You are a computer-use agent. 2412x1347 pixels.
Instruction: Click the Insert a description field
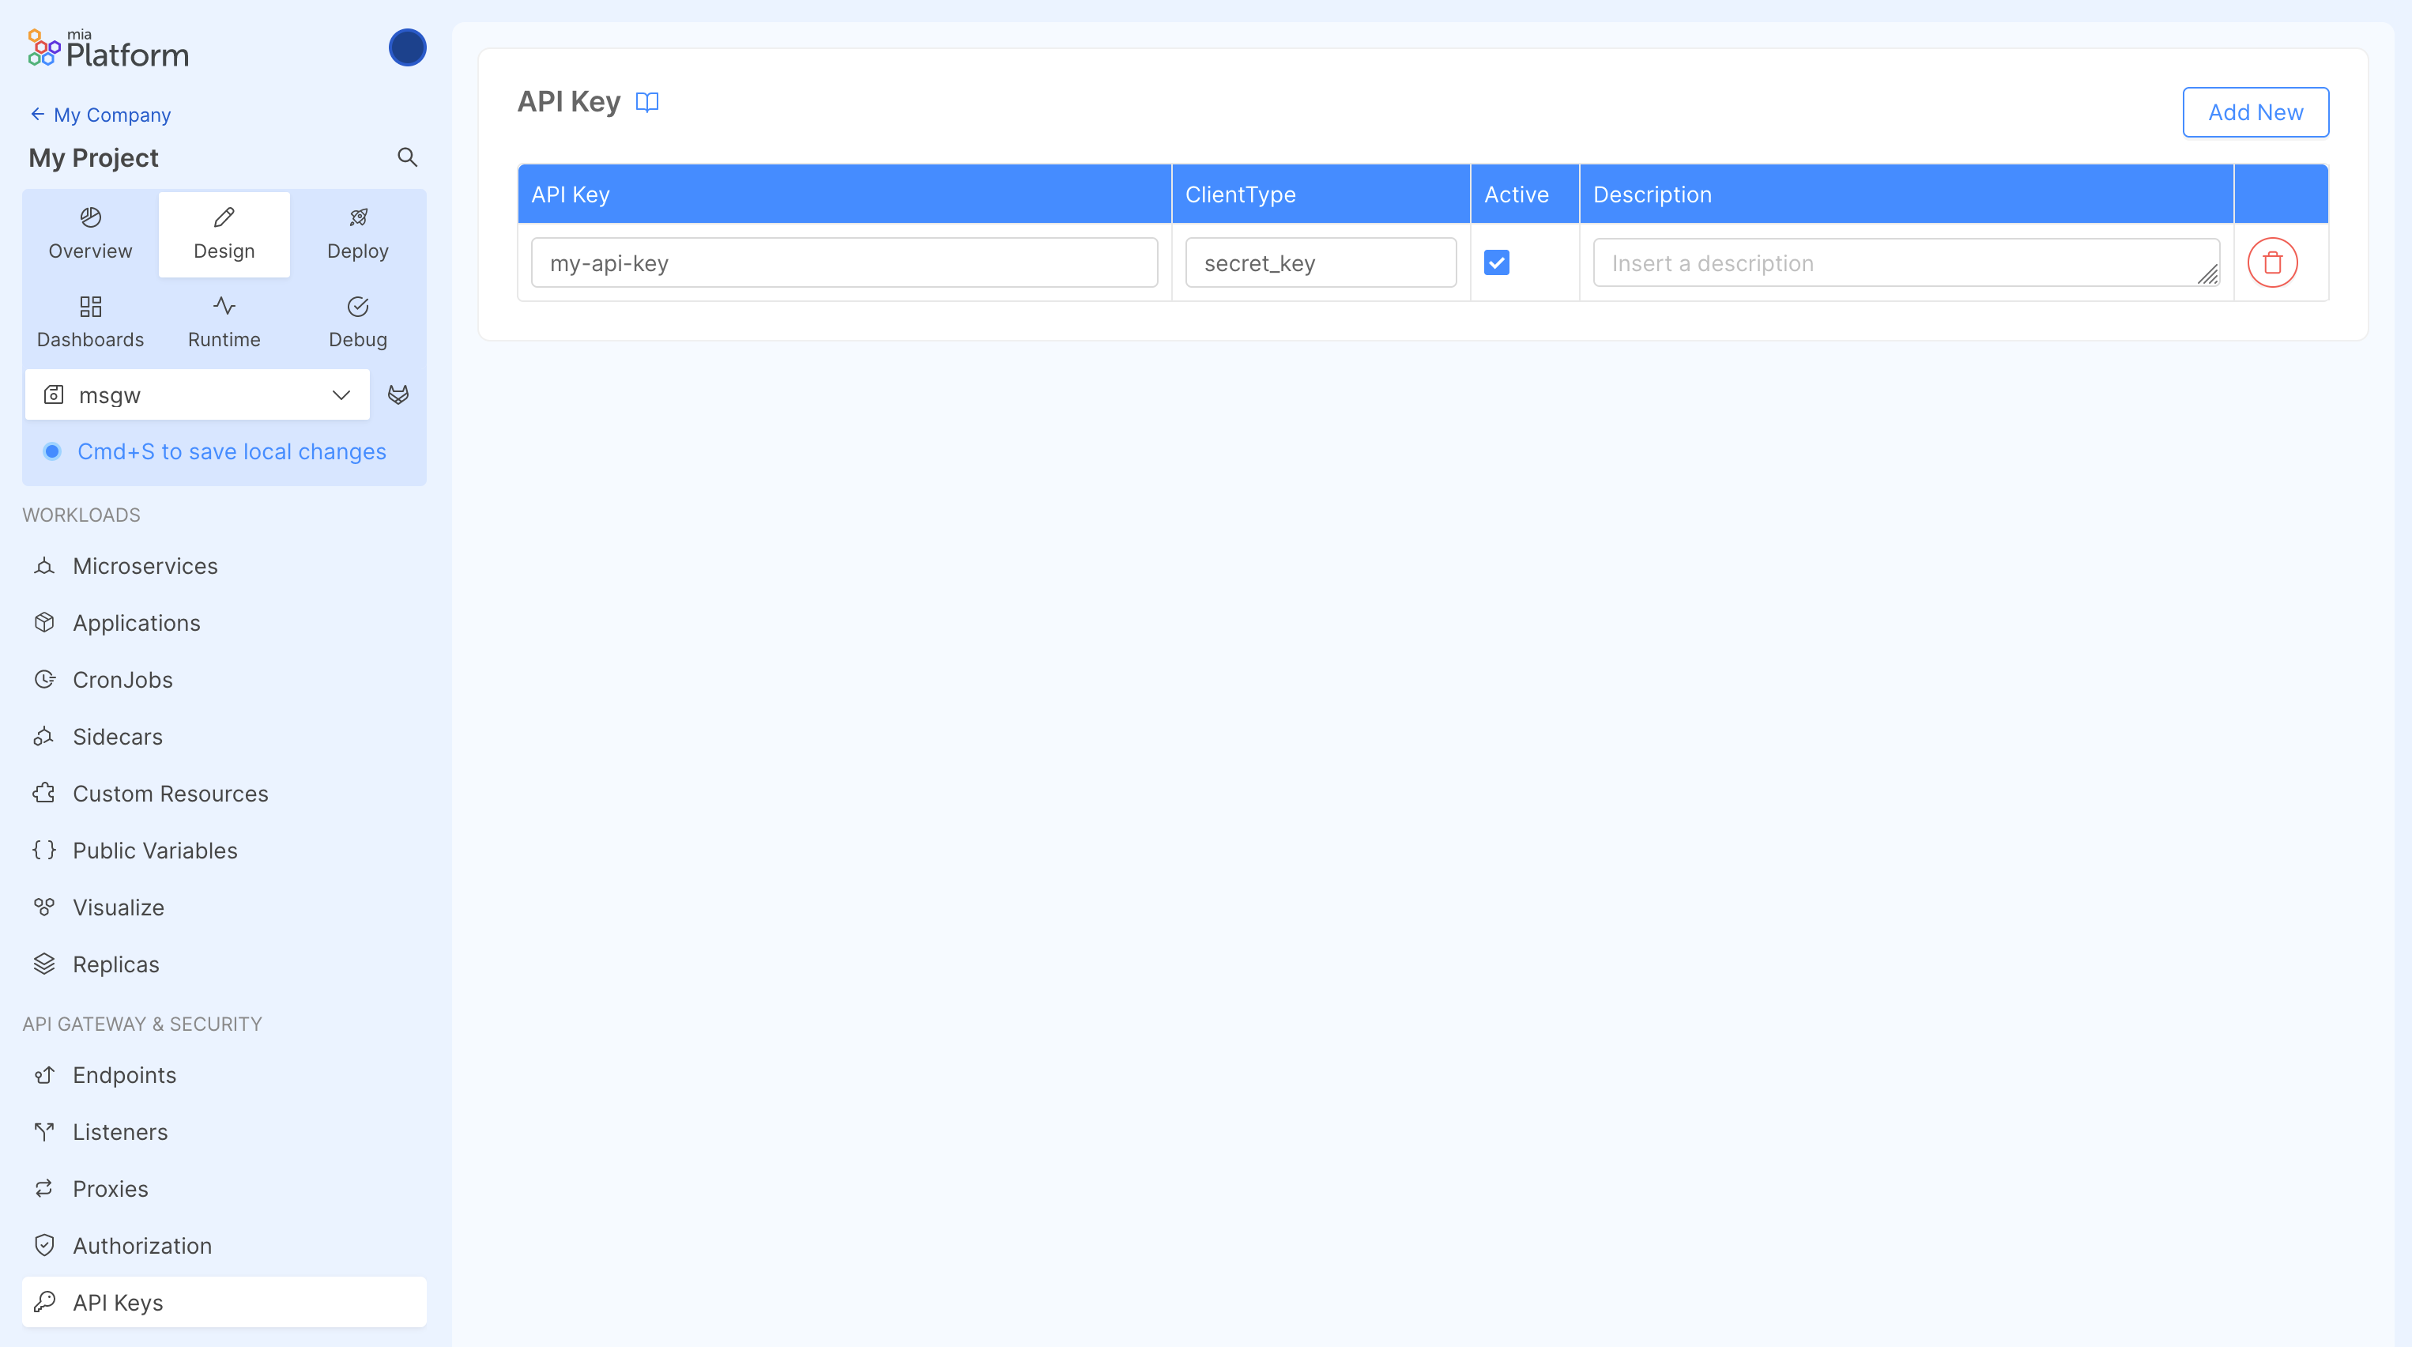click(1906, 262)
